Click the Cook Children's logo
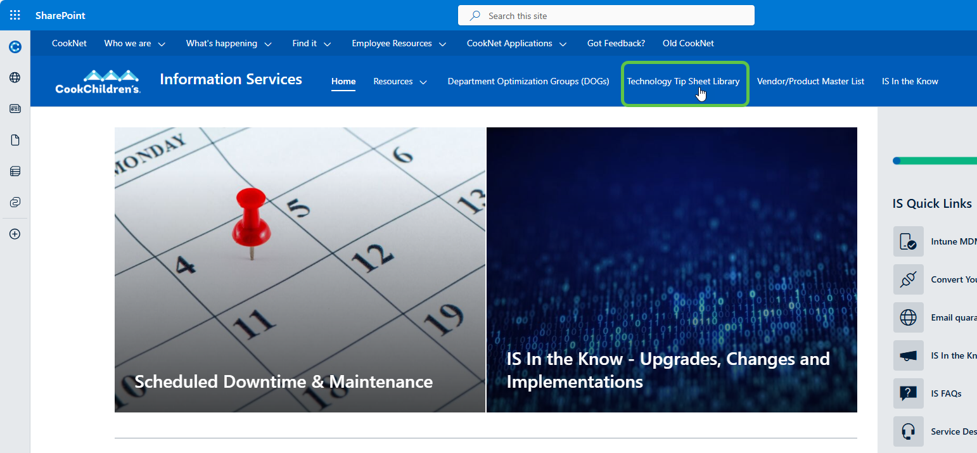Image resolution: width=977 pixels, height=453 pixels. coord(98,82)
